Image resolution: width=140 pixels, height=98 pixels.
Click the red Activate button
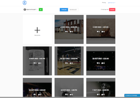(112, 9)
